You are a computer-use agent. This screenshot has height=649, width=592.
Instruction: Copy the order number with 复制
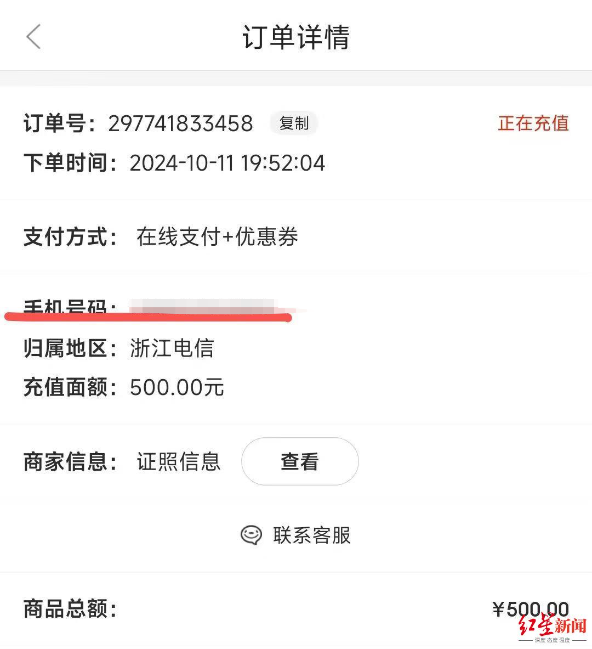click(294, 123)
